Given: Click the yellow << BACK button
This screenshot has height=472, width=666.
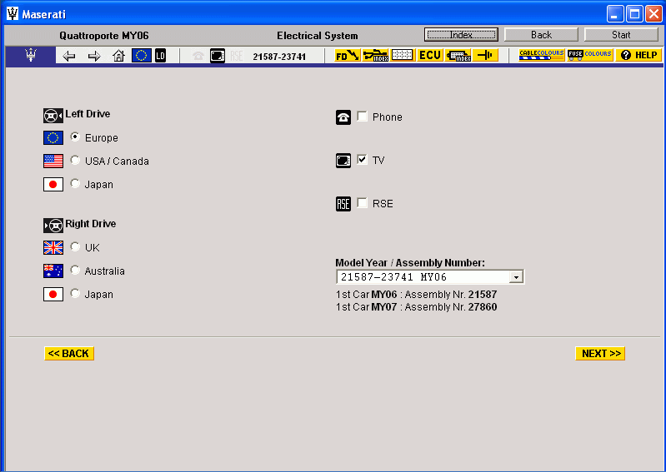Looking at the screenshot, I should point(69,354).
